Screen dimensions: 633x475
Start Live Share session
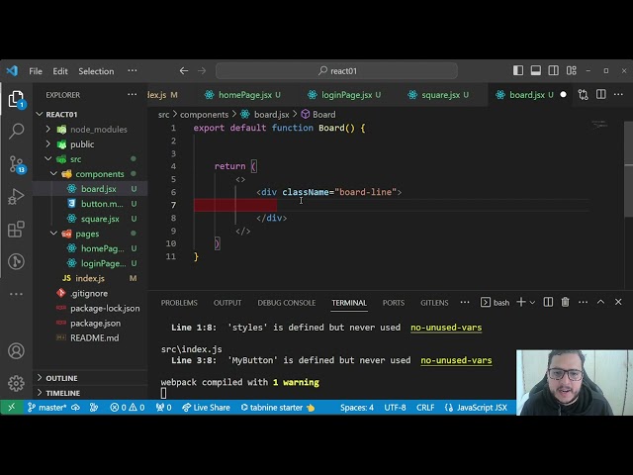[206, 408]
